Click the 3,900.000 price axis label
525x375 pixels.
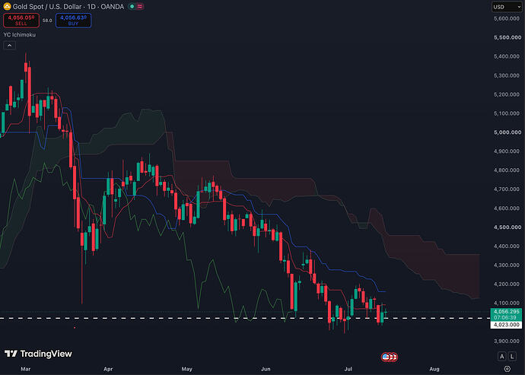[x=508, y=341]
